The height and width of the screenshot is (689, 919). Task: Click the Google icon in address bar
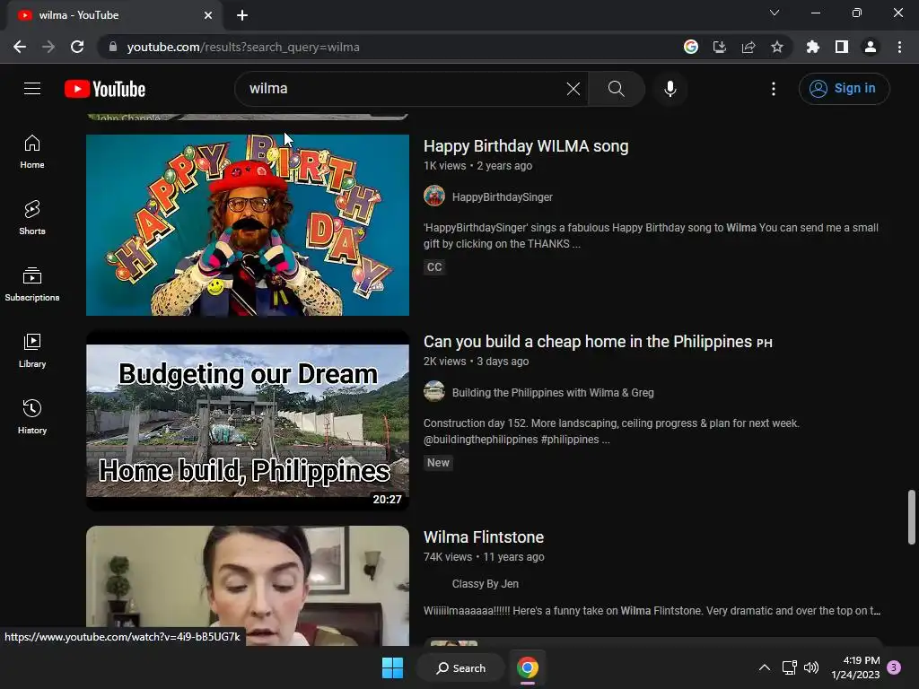(x=690, y=47)
